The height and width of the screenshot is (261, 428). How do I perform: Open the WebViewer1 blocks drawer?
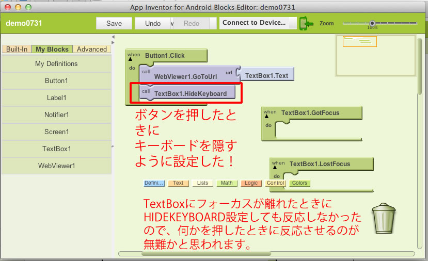(56, 166)
